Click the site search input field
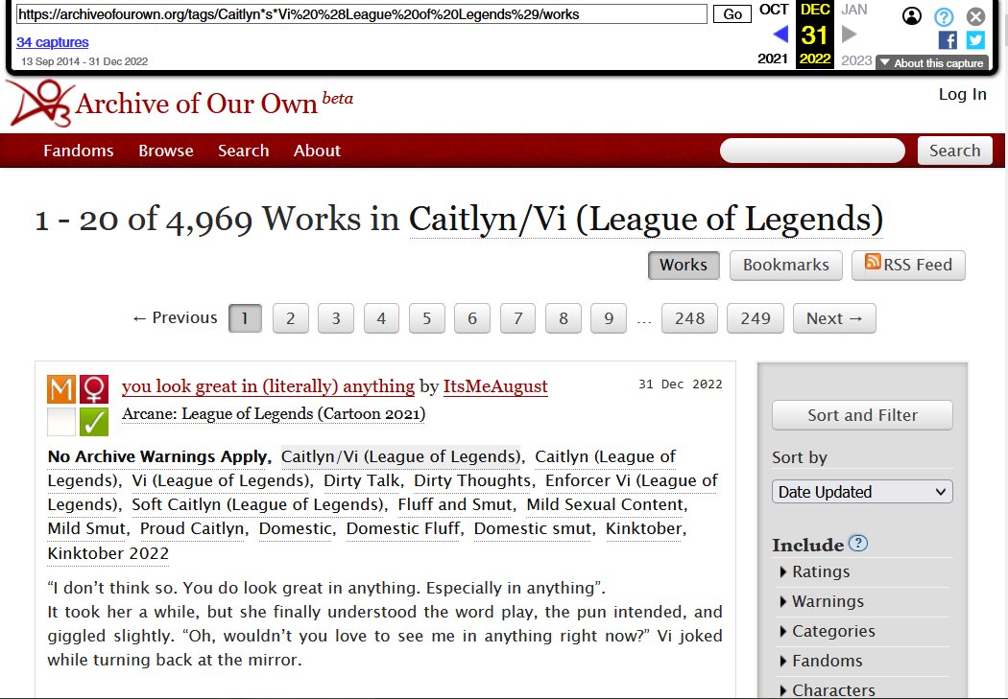The width and height of the screenshot is (1008, 699). point(812,151)
